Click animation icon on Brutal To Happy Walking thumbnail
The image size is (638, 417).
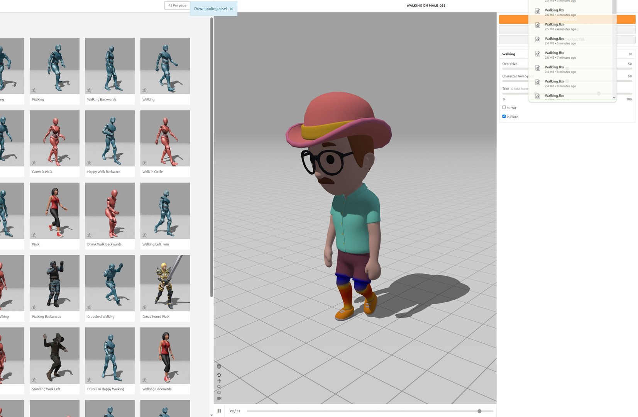(x=89, y=380)
